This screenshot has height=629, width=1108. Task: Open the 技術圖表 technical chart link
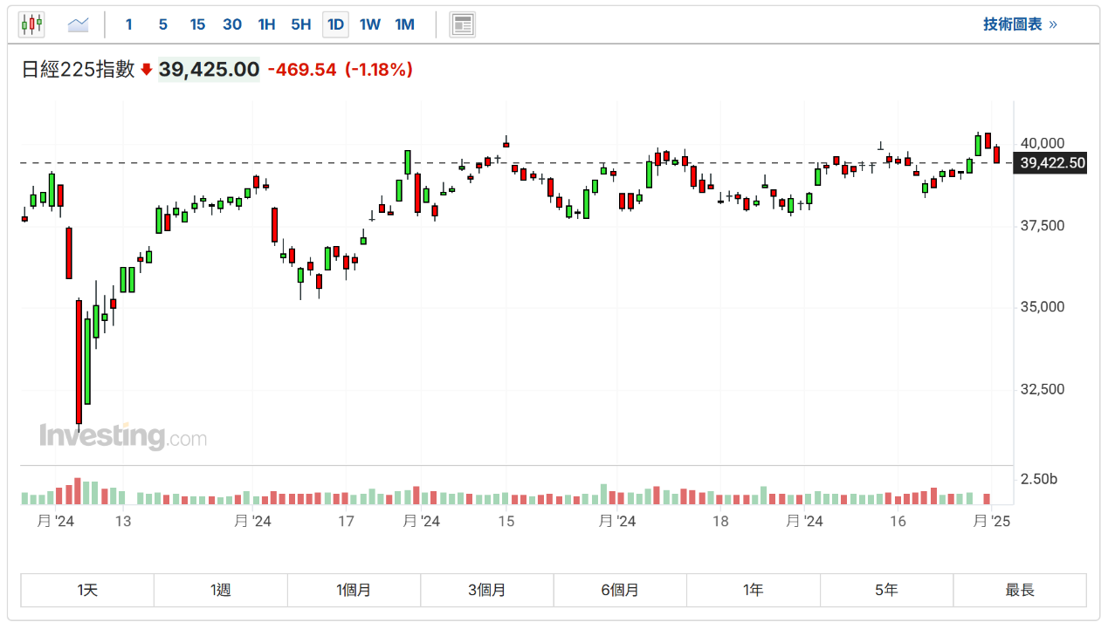(1020, 24)
